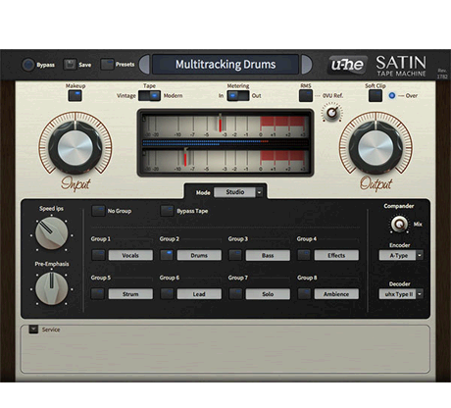451x408 pixels.
Task: Click the Speed ips knob
Action: click(x=51, y=233)
